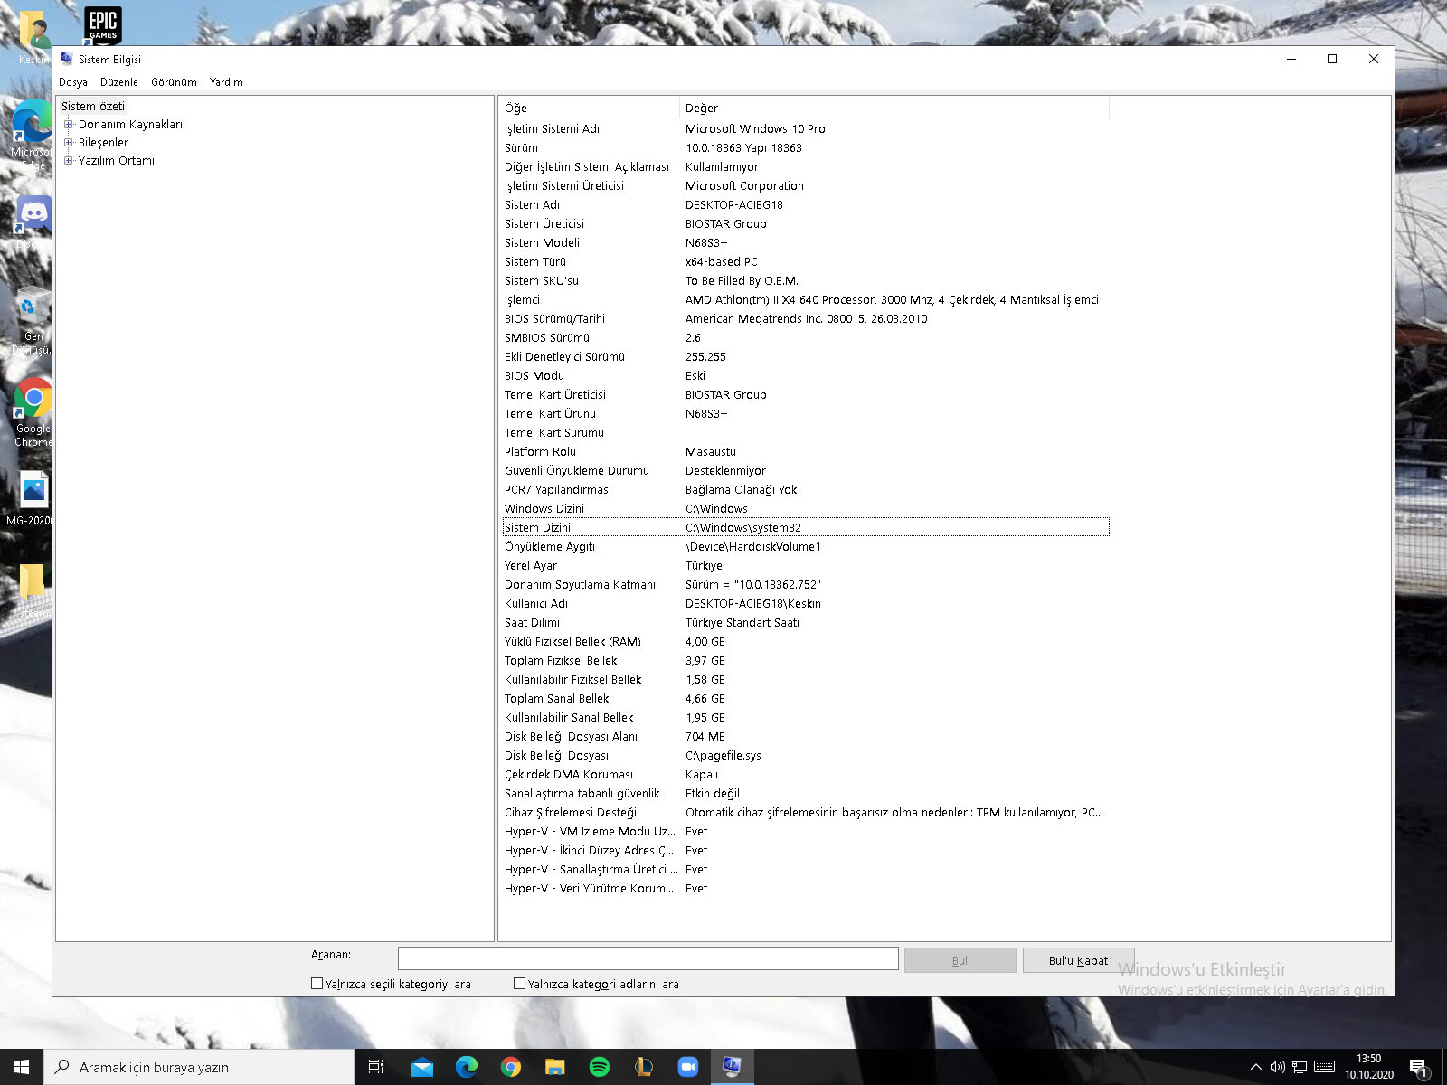Viewport: 1447px width, 1085px height.
Task: Select the Bileşenler tree item
Action: point(103,143)
